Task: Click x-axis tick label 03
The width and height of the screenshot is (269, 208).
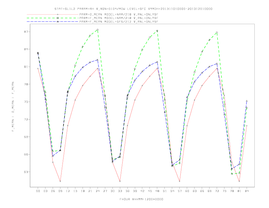Action: [45, 191]
